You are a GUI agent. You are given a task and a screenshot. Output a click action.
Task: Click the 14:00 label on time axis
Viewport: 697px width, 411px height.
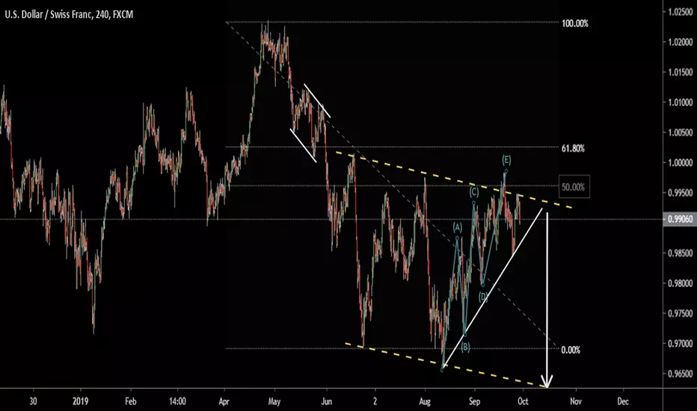click(x=177, y=402)
